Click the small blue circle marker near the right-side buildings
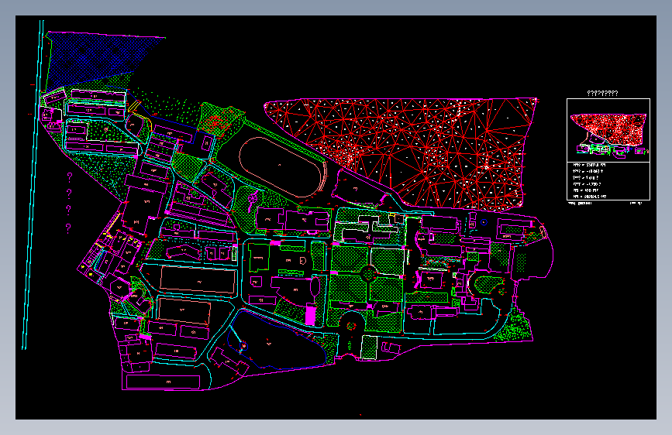The image size is (672, 435). pos(484,222)
